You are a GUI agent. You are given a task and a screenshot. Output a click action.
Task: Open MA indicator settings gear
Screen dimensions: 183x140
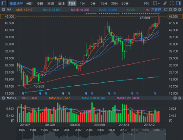pos(180,9)
